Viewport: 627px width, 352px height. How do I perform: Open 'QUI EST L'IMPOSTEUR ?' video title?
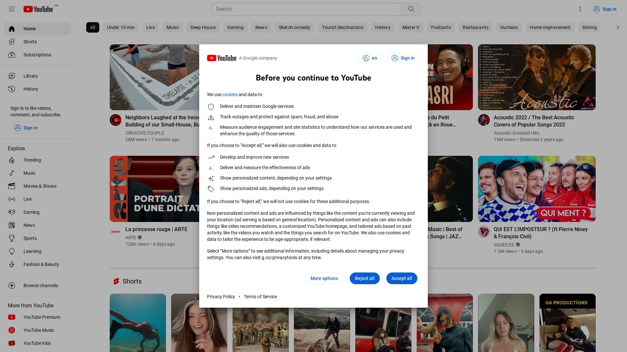[x=541, y=233]
